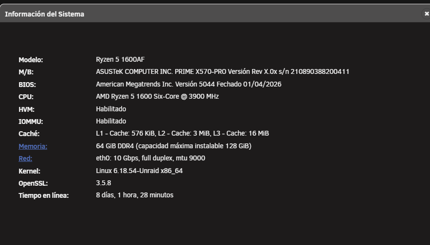Viewport: 430px width, 245px height.
Task: Click the 'OpenSSL:' label
Action: pos(33,183)
